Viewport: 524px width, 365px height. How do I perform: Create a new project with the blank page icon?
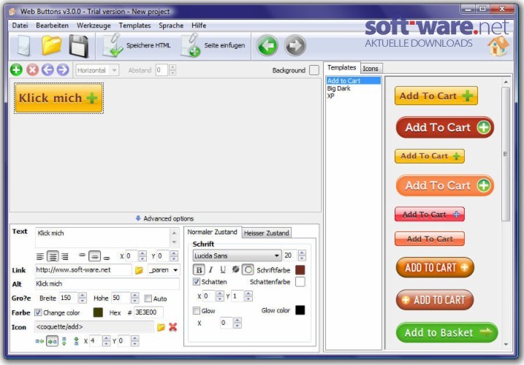click(24, 46)
